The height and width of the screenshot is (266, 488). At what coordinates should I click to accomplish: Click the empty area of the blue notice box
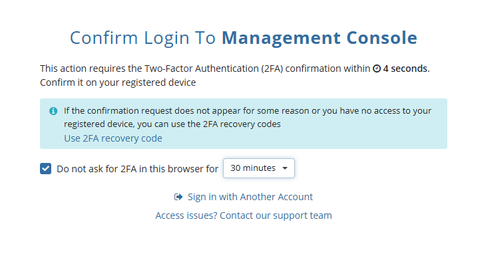342,137
